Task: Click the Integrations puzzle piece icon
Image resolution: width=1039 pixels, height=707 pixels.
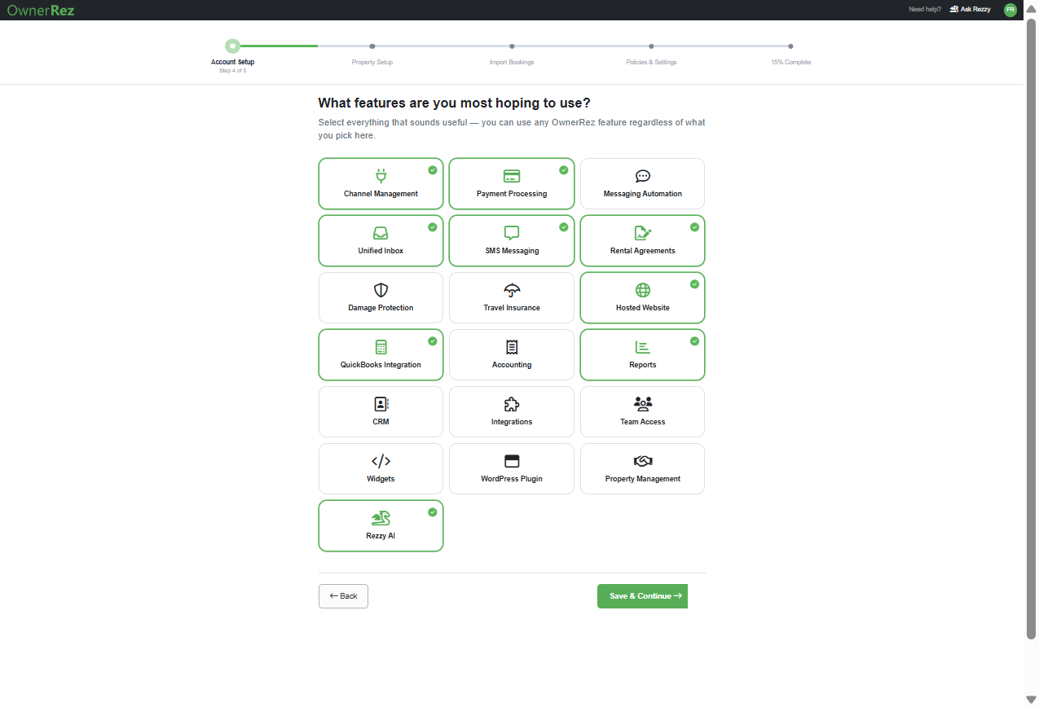Action: 512,404
